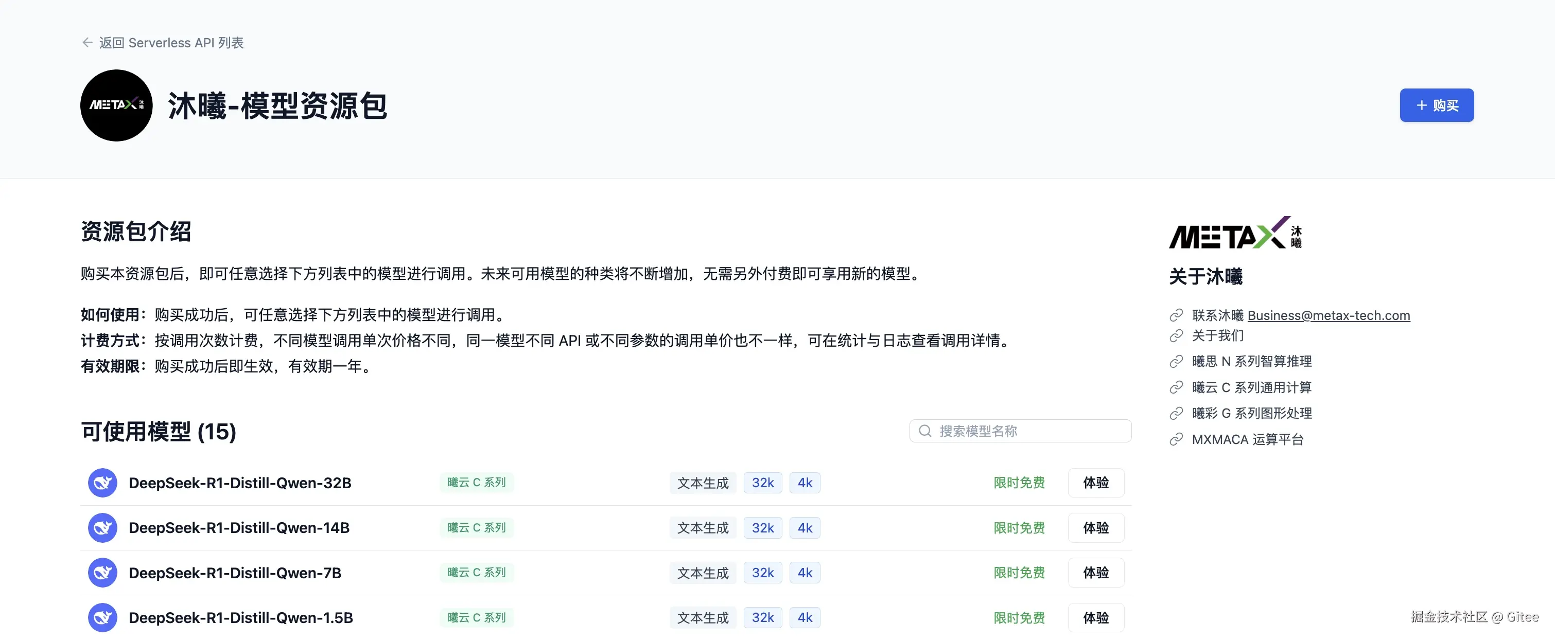1555x640 pixels.
Task: Open the 曦思 N 系列智算推理 link
Action: click(x=1251, y=361)
